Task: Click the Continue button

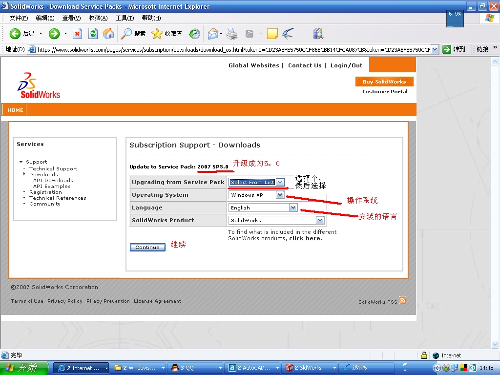Action: 147,247
